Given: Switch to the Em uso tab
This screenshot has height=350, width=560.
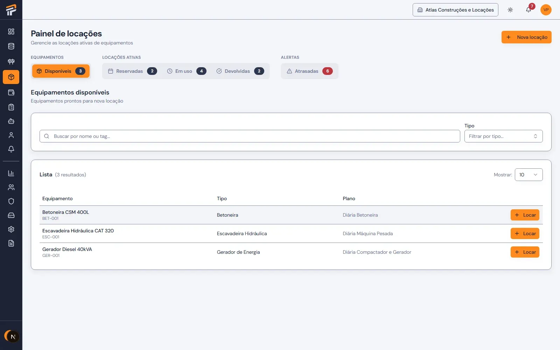Looking at the screenshot, I should (186, 71).
